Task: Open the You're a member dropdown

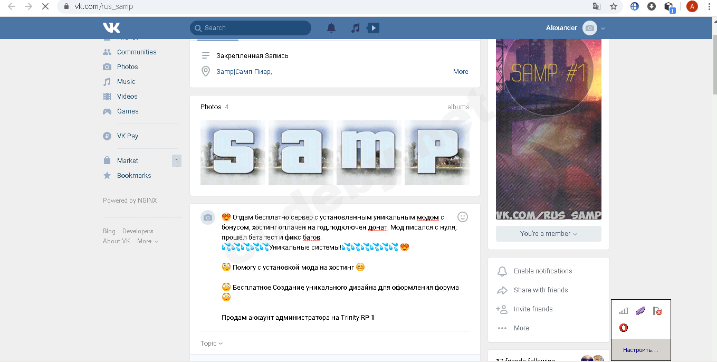Action: [x=549, y=234]
